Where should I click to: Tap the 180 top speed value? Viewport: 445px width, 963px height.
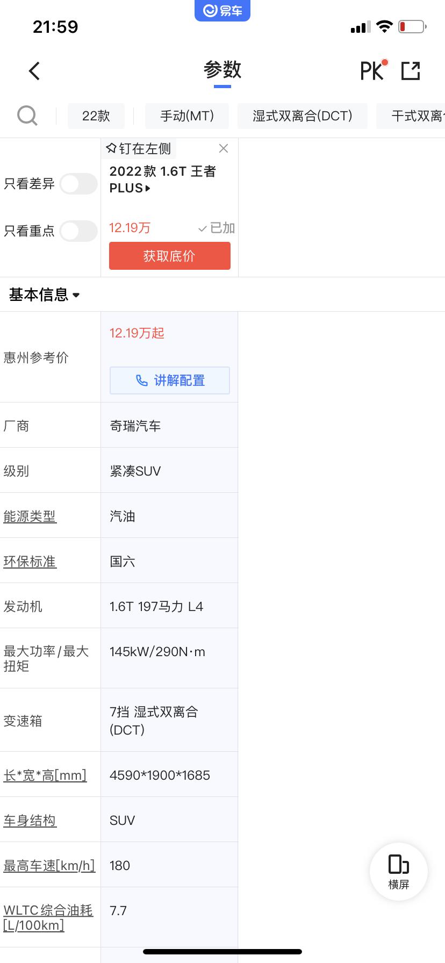120,866
